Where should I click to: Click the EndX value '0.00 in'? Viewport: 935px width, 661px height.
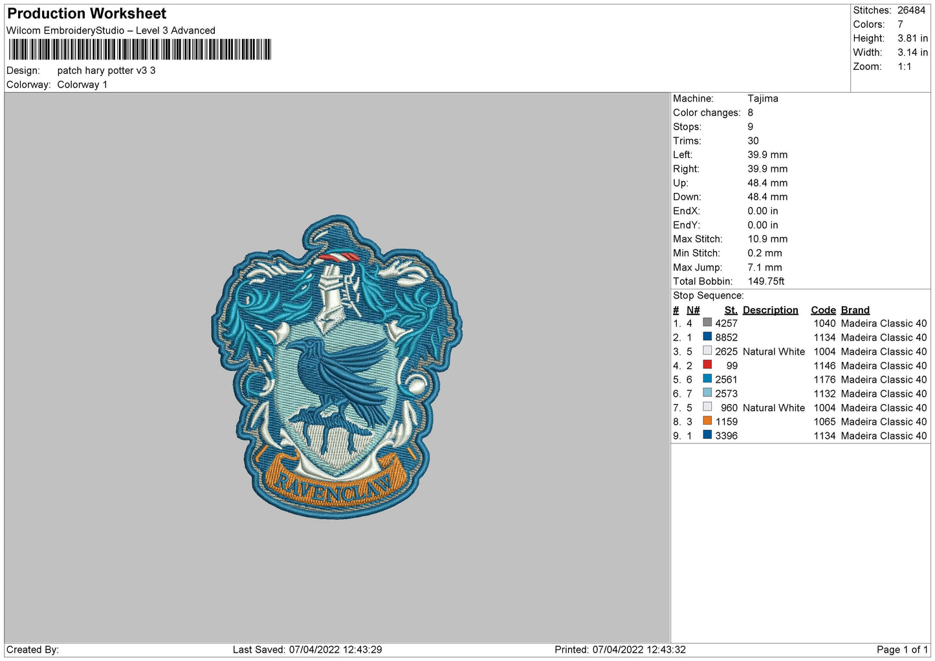click(x=763, y=211)
